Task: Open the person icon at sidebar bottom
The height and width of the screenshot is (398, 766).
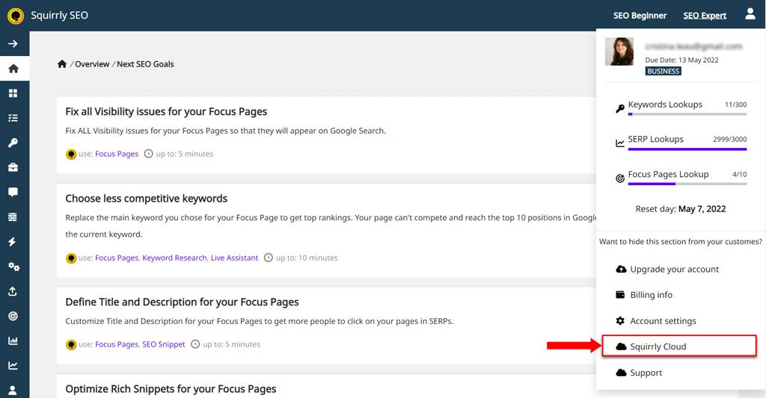Action: [13, 391]
